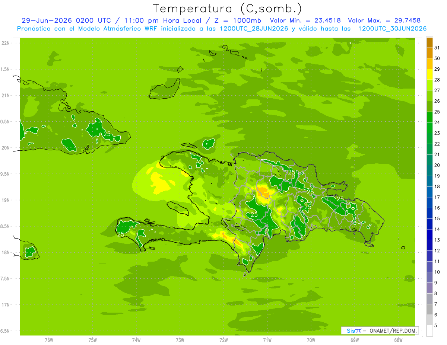Click the colorbar label '30'
The width and height of the screenshot is (447, 345).
pyautogui.click(x=437, y=58)
